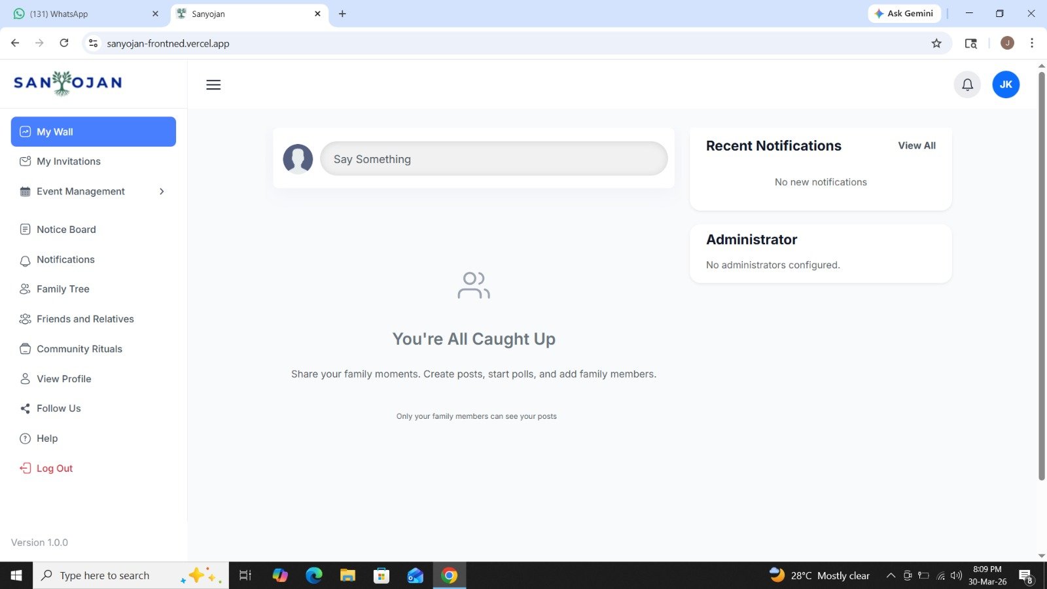The width and height of the screenshot is (1047, 589).
Task: Select Notice Board from sidebar
Action: tap(66, 230)
